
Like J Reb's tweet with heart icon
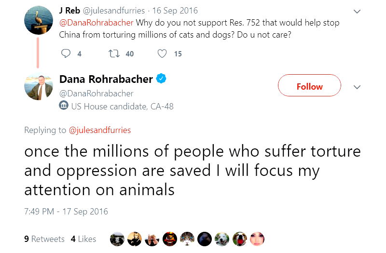tap(163, 53)
